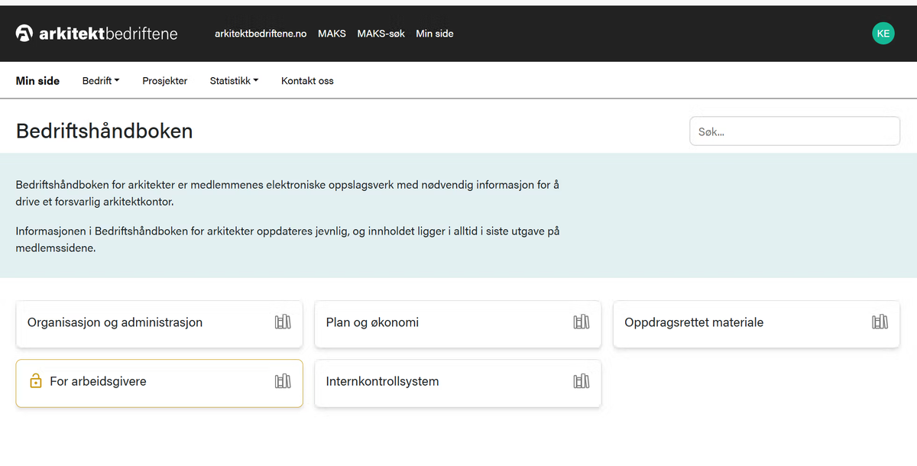Screen dimensions: 917x466
Task: Click bookshelf icon on Plan og økonomi card
Action: (582, 322)
